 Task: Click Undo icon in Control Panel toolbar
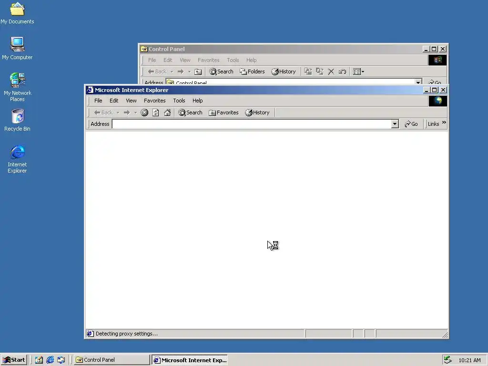coord(342,71)
